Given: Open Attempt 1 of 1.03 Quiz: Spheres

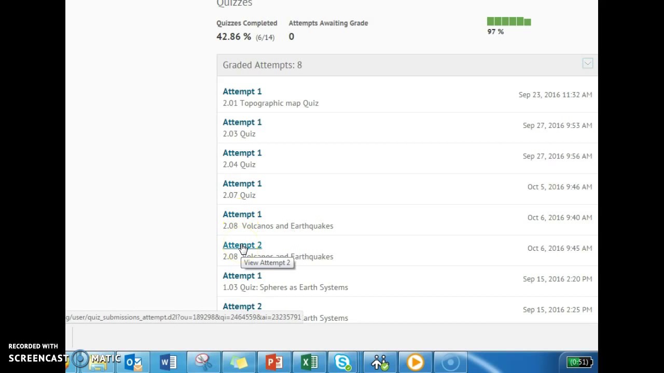Looking at the screenshot, I should pos(242,276).
